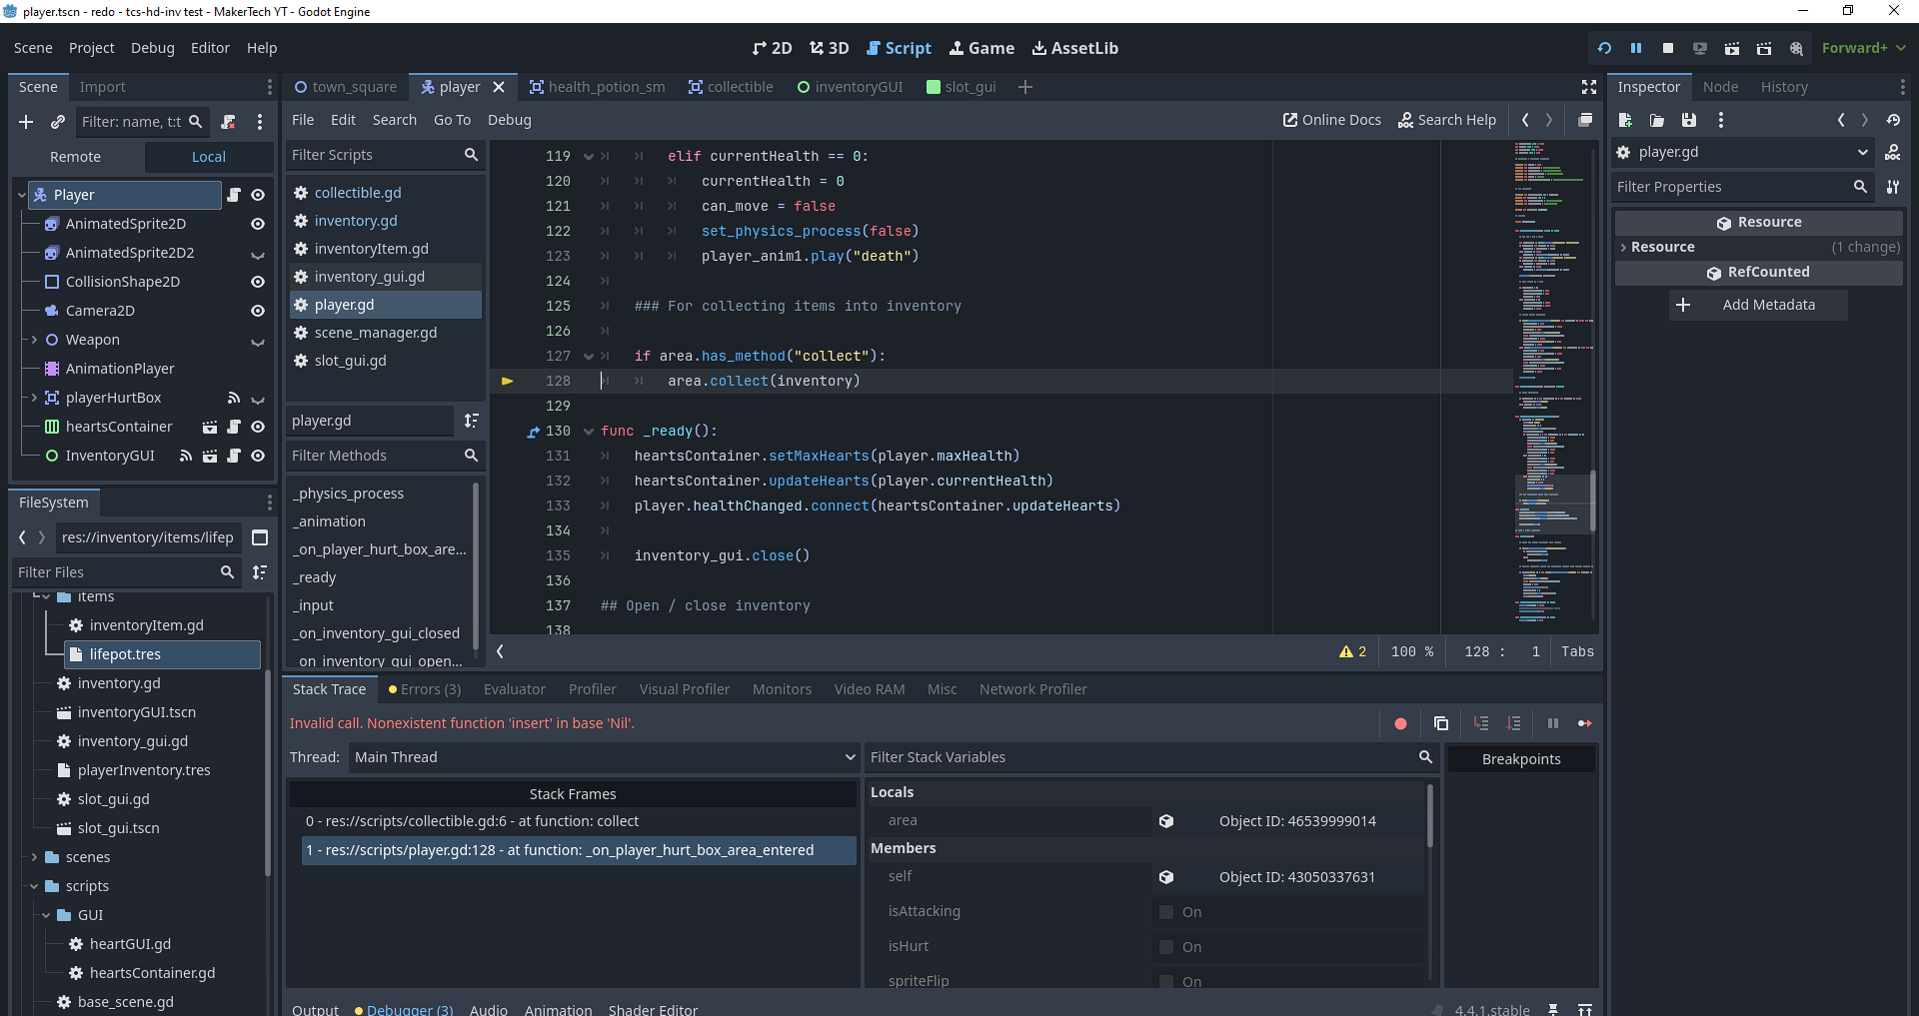The image size is (1919, 1016).
Task: Toggle distraction-free mode icon
Action: tap(1589, 87)
